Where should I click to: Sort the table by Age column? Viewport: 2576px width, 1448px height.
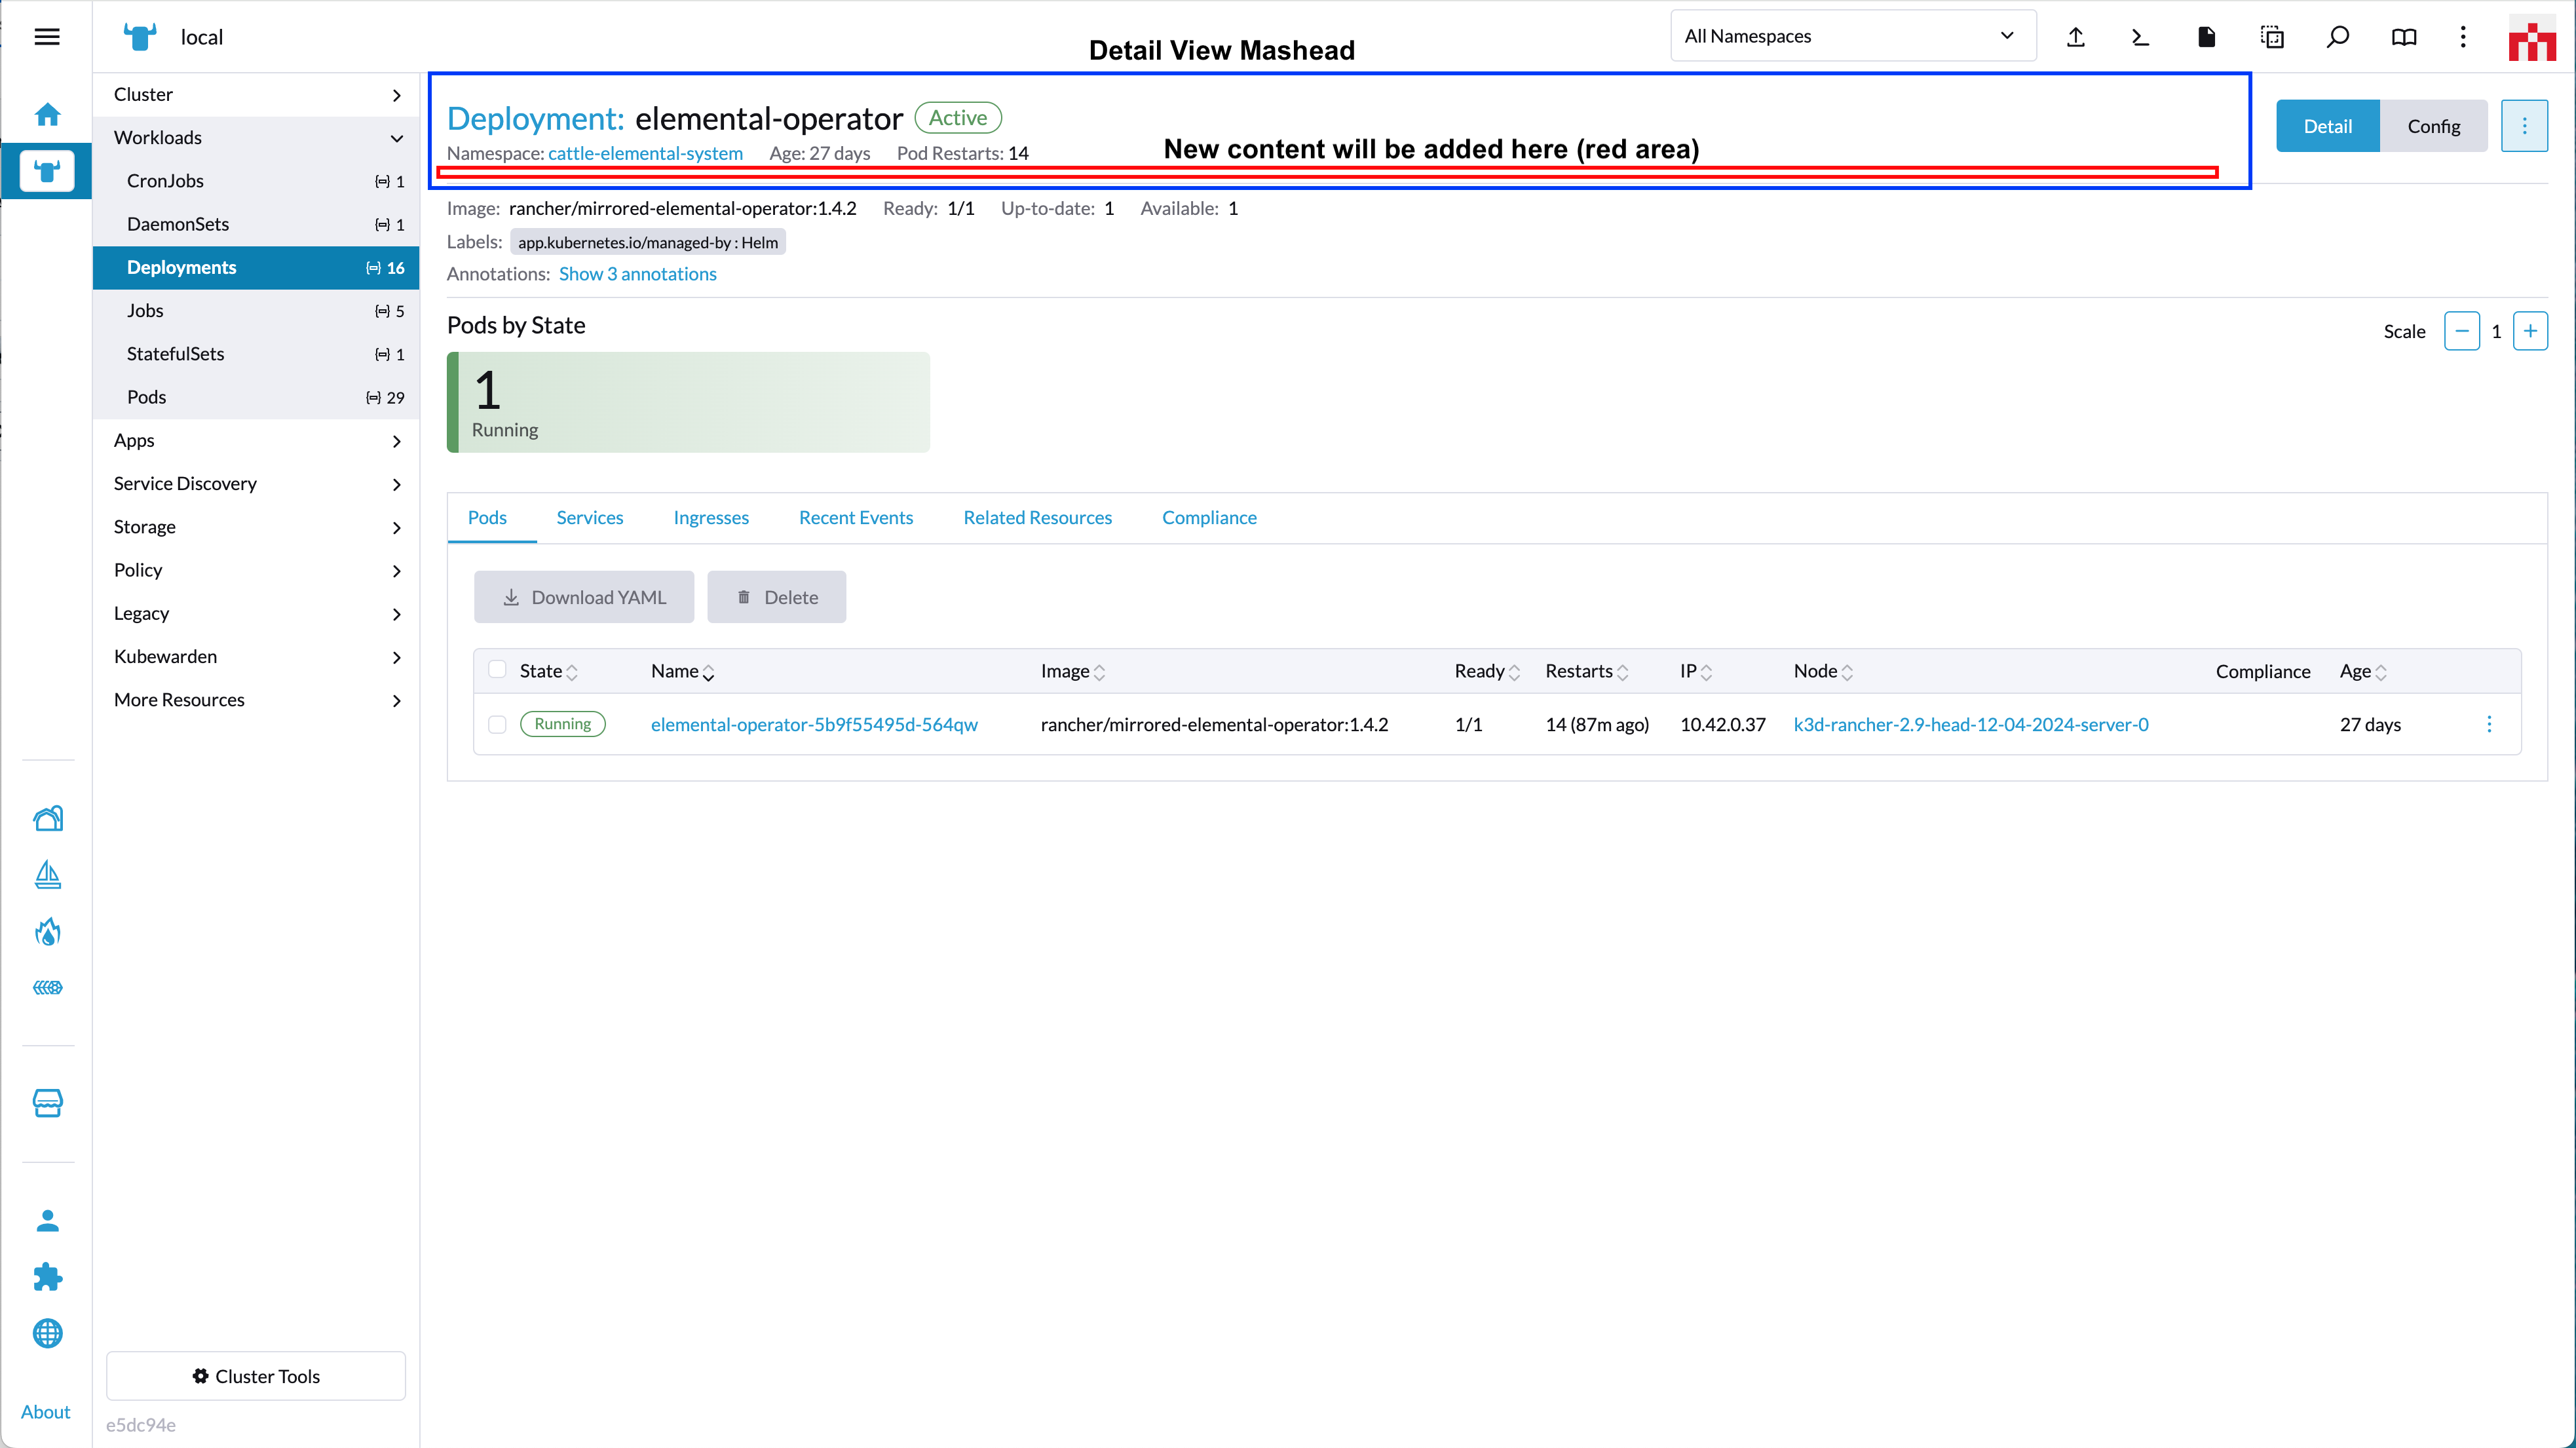(x=2363, y=671)
